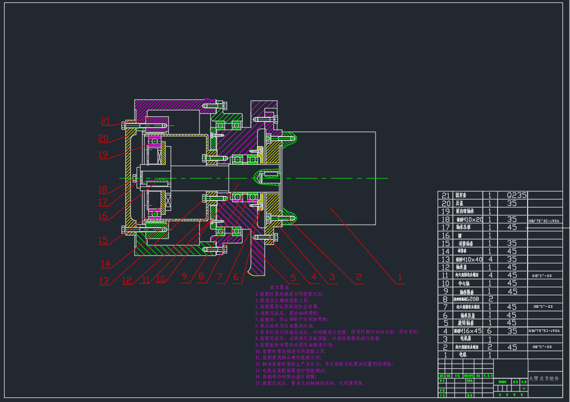570x402 pixels.
Task: Select technical requirement line 1 text
Action: 290,294
